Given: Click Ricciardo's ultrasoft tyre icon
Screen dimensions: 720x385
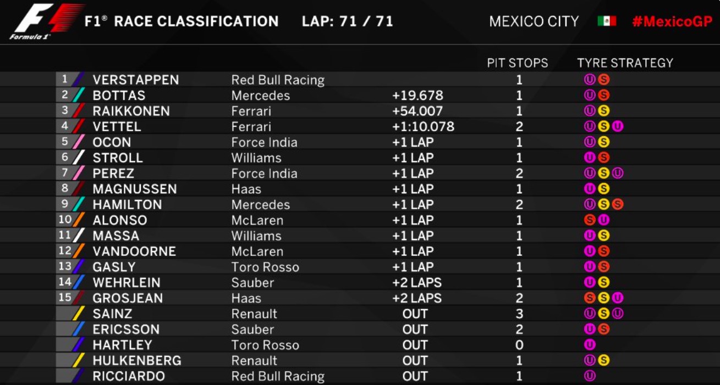Looking at the screenshot, I should coord(590,376).
